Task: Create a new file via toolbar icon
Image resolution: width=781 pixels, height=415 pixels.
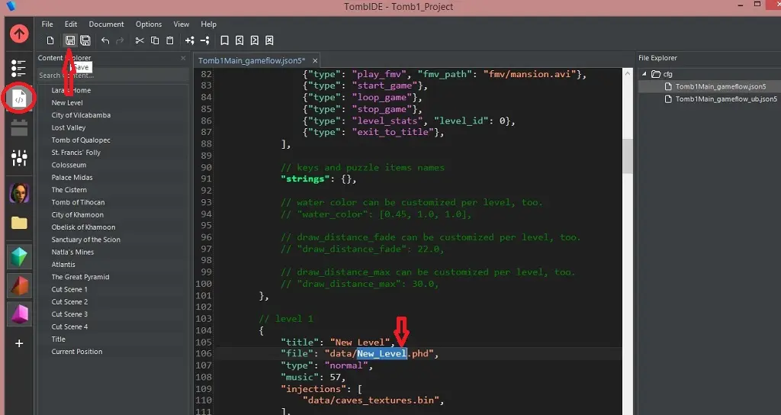Action: coord(51,40)
